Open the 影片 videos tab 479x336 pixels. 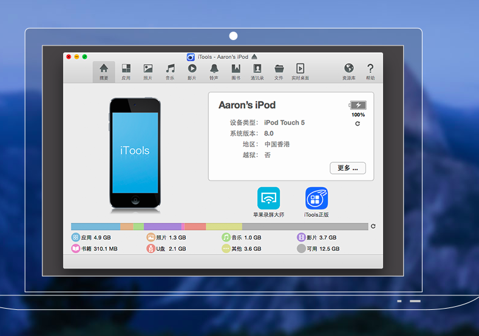point(192,72)
